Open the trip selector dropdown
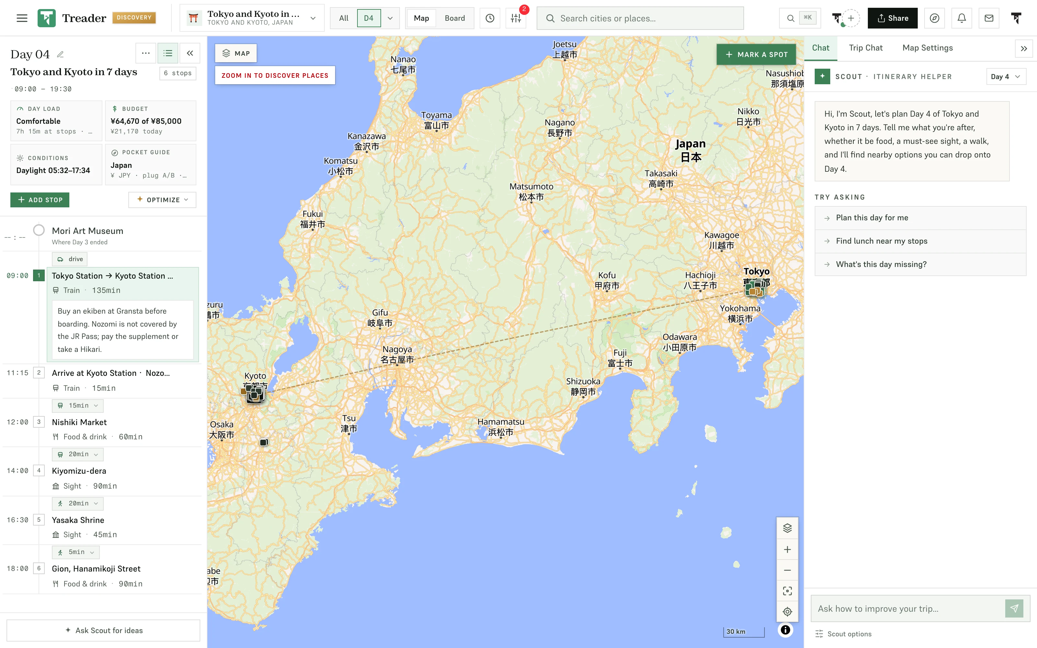 point(252,18)
